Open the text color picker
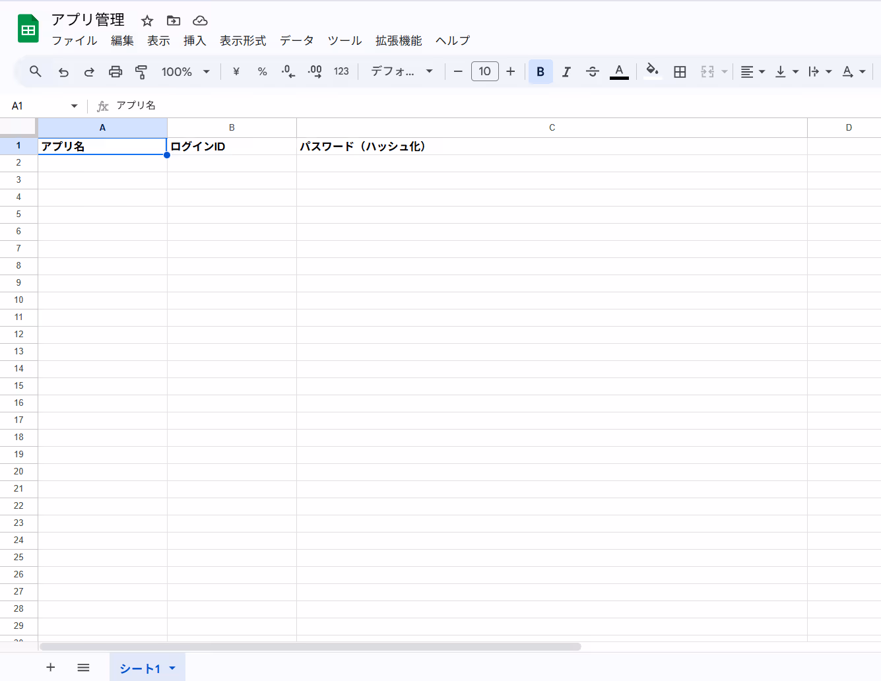The width and height of the screenshot is (881, 681). click(619, 71)
